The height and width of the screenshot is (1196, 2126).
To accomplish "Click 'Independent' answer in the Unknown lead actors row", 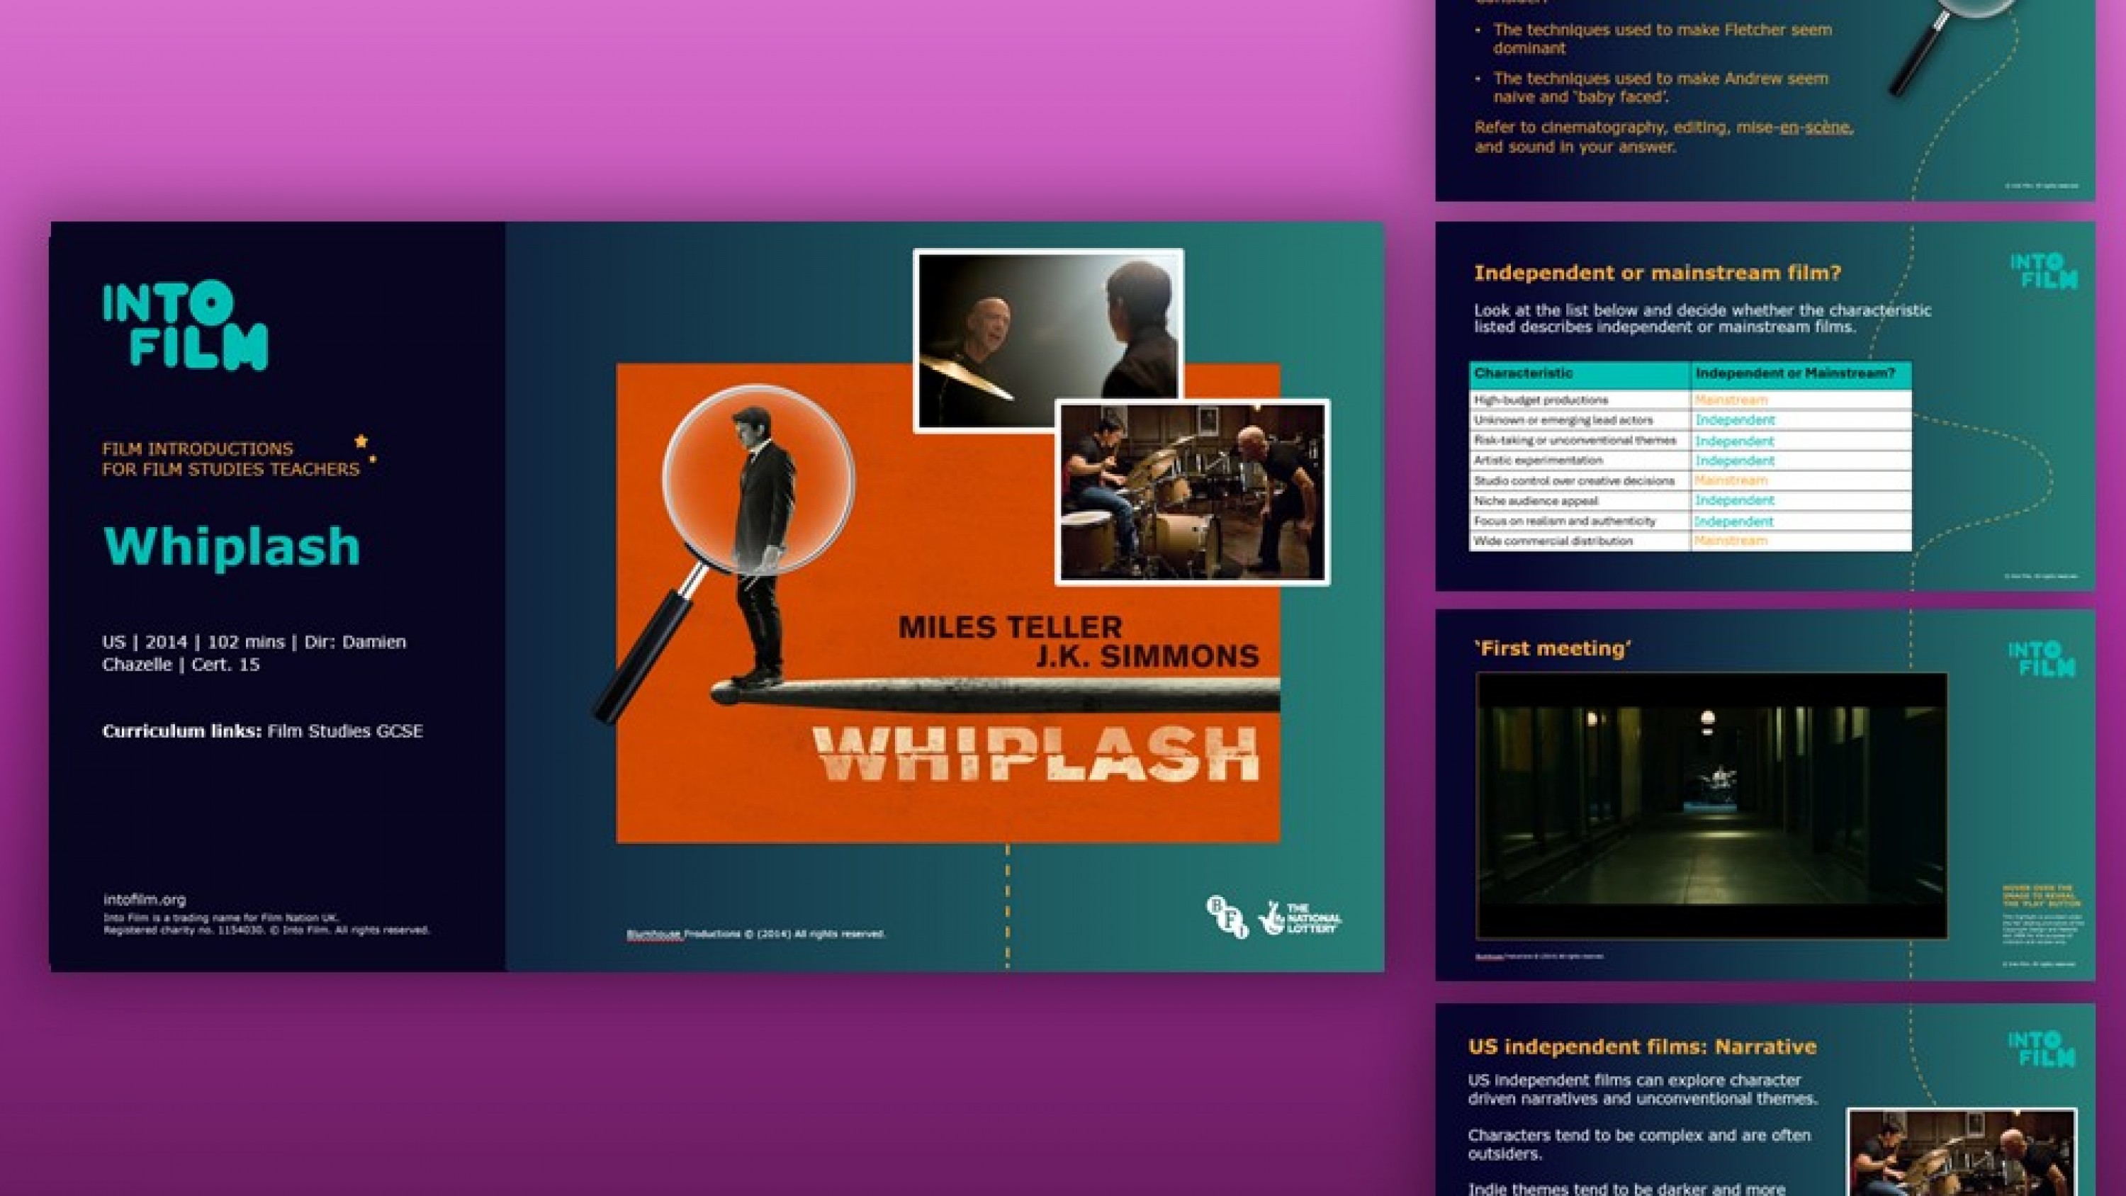I will coord(1734,420).
